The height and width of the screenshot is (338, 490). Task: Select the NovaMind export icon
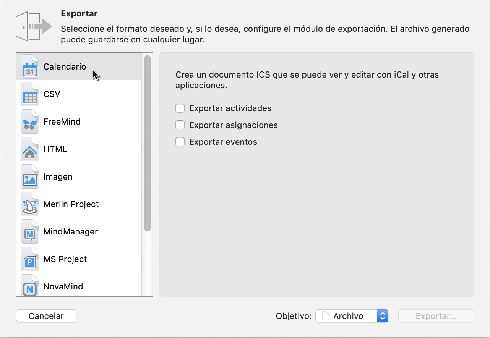(x=29, y=286)
